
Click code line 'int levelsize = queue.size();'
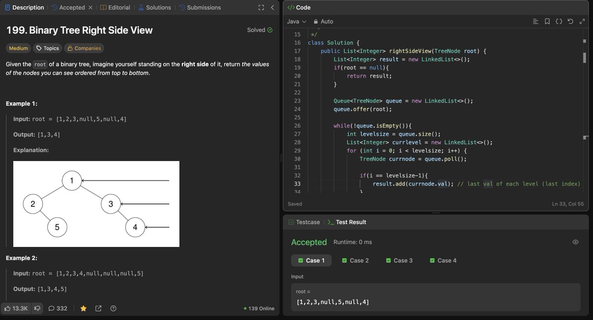tap(393, 134)
